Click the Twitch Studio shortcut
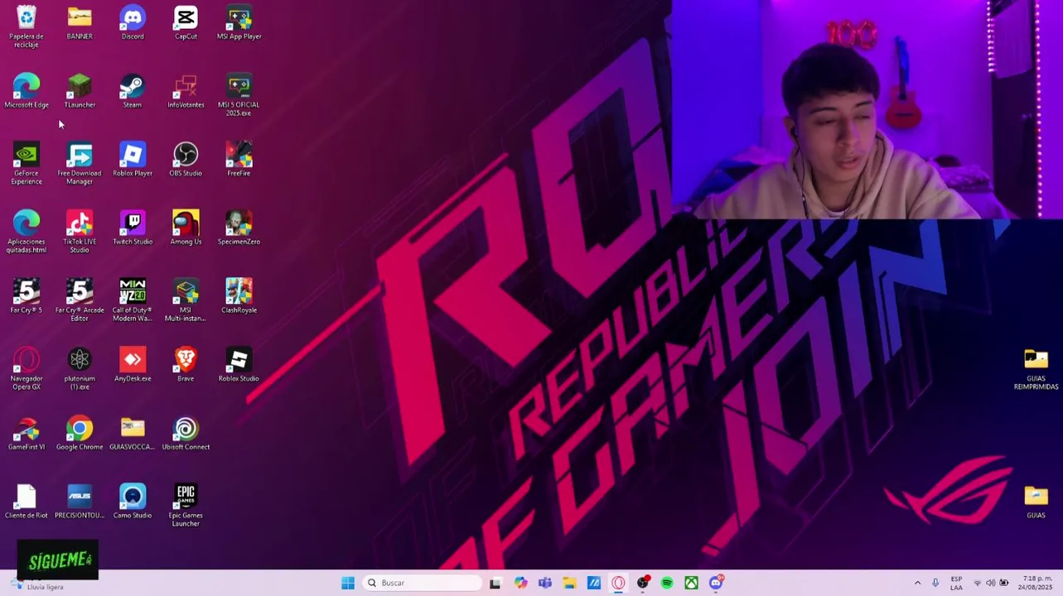The width and height of the screenshot is (1063, 596). pyautogui.click(x=133, y=228)
